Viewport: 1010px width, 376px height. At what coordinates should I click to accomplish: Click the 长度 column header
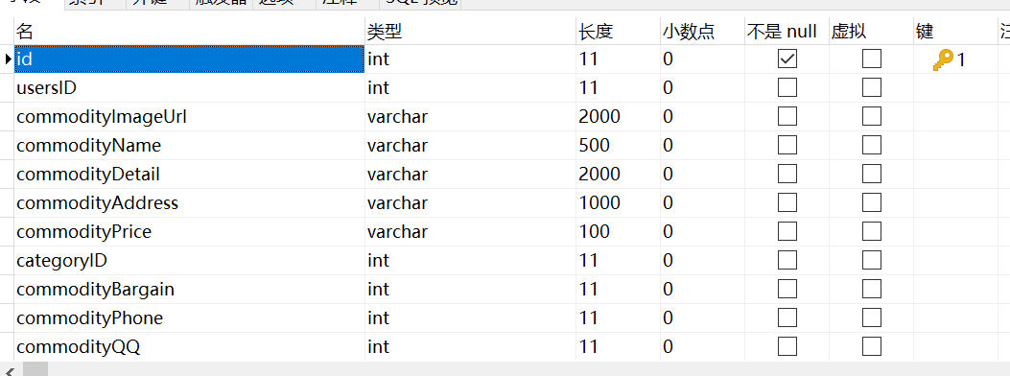pos(618,31)
